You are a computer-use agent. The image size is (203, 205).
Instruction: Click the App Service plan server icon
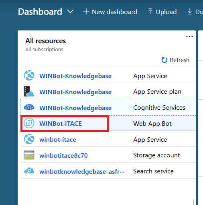click(x=29, y=91)
